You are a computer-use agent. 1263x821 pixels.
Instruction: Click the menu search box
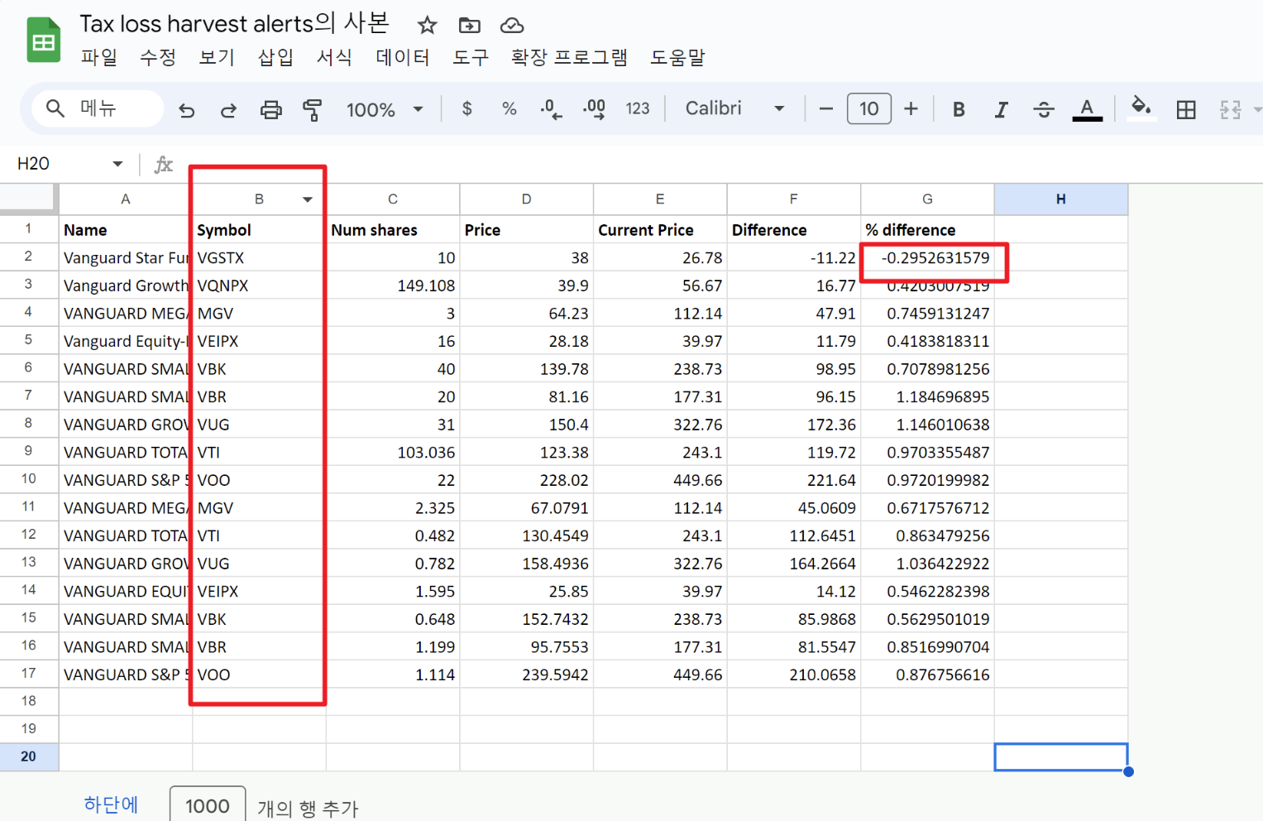point(98,108)
